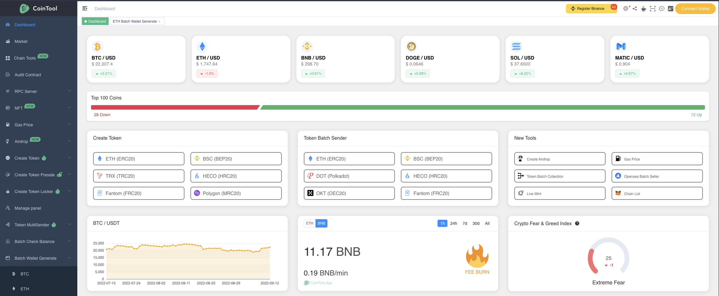Open Create Airdrop tool
This screenshot has height=296, width=719.
(x=560, y=159)
